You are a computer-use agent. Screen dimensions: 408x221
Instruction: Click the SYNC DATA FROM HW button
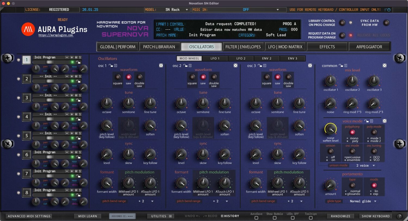click(x=386, y=23)
